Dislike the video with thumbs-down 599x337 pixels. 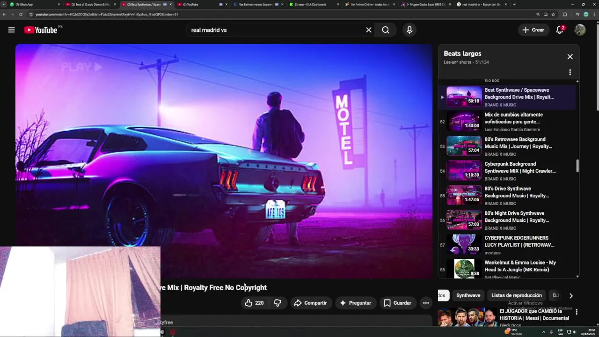click(x=278, y=303)
